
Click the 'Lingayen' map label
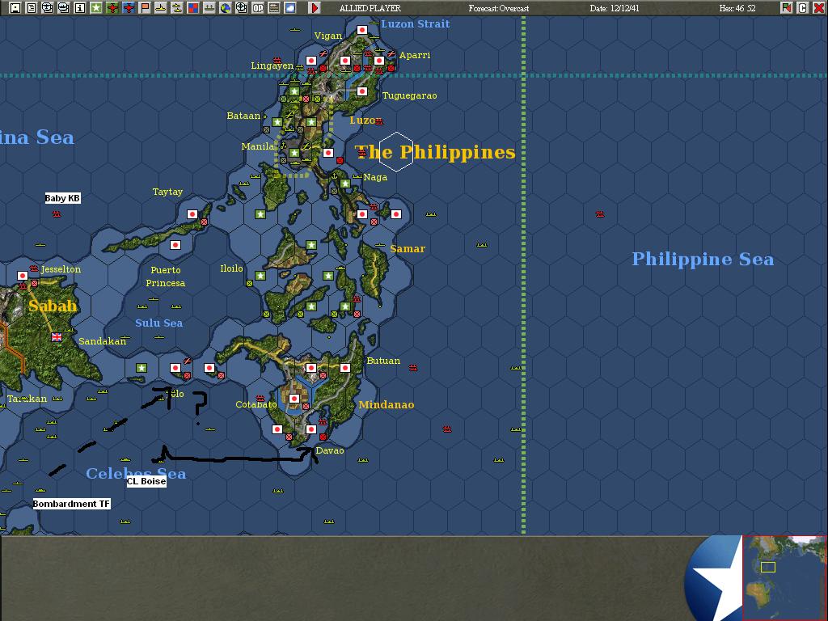[x=272, y=65]
